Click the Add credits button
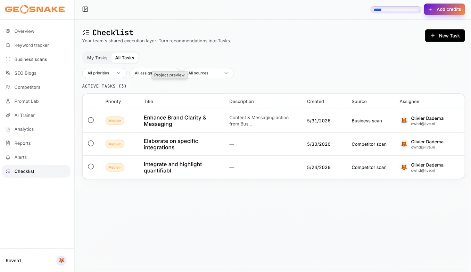The image size is (471, 272). (x=445, y=9)
